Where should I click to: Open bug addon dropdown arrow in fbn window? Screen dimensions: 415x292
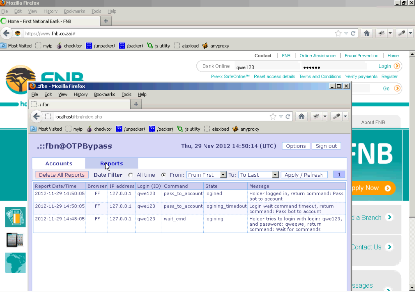(x=325, y=116)
